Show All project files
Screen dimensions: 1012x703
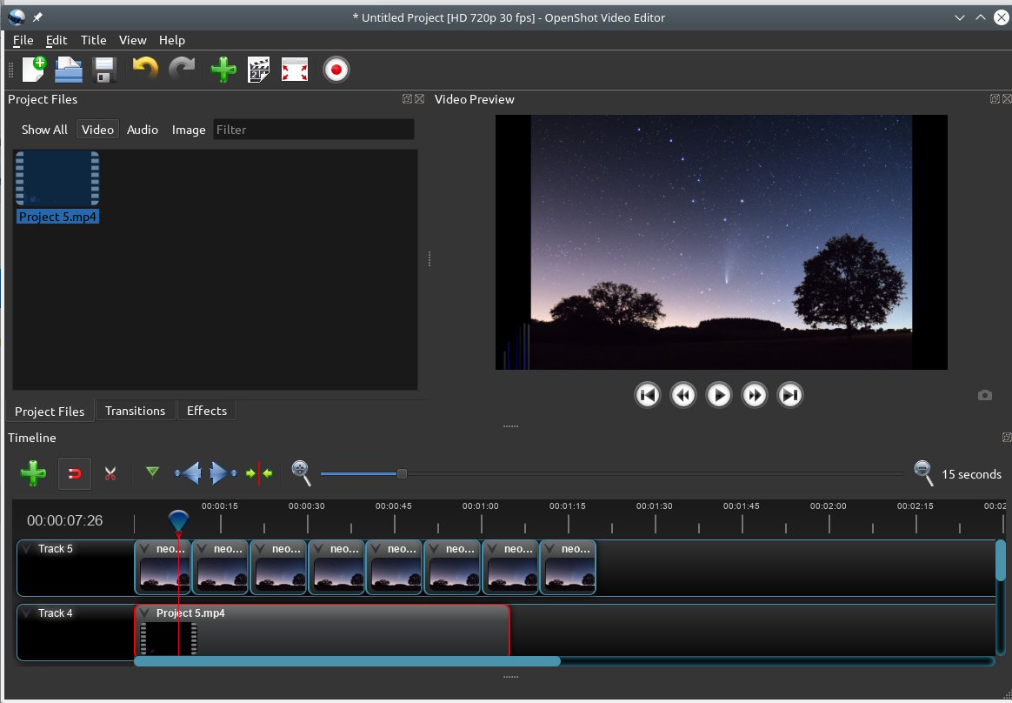click(x=44, y=130)
